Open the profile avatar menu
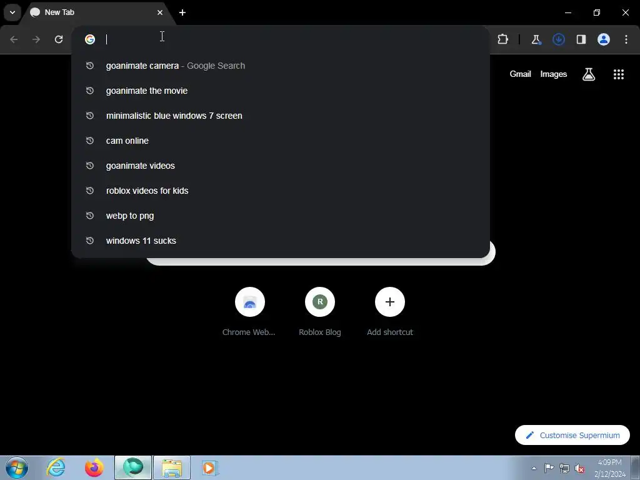640x480 pixels. pyautogui.click(x=604, y=39)
